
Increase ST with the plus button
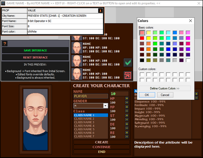[127, 116]
